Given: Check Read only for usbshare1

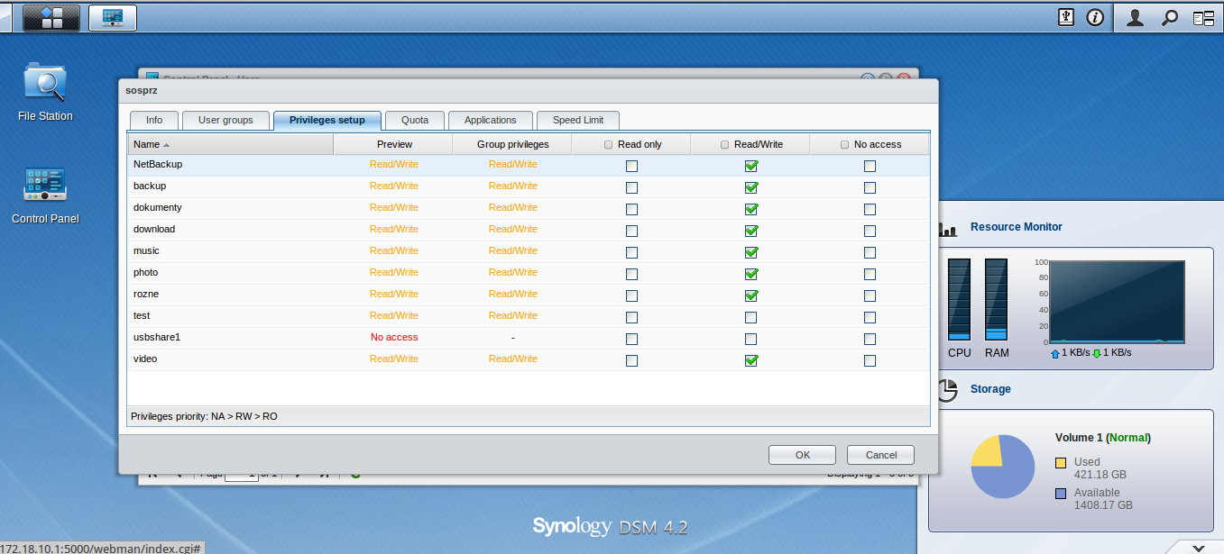Looking at the screenshot, I should (631, 339).
